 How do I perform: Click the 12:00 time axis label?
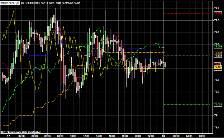point(86,136)
